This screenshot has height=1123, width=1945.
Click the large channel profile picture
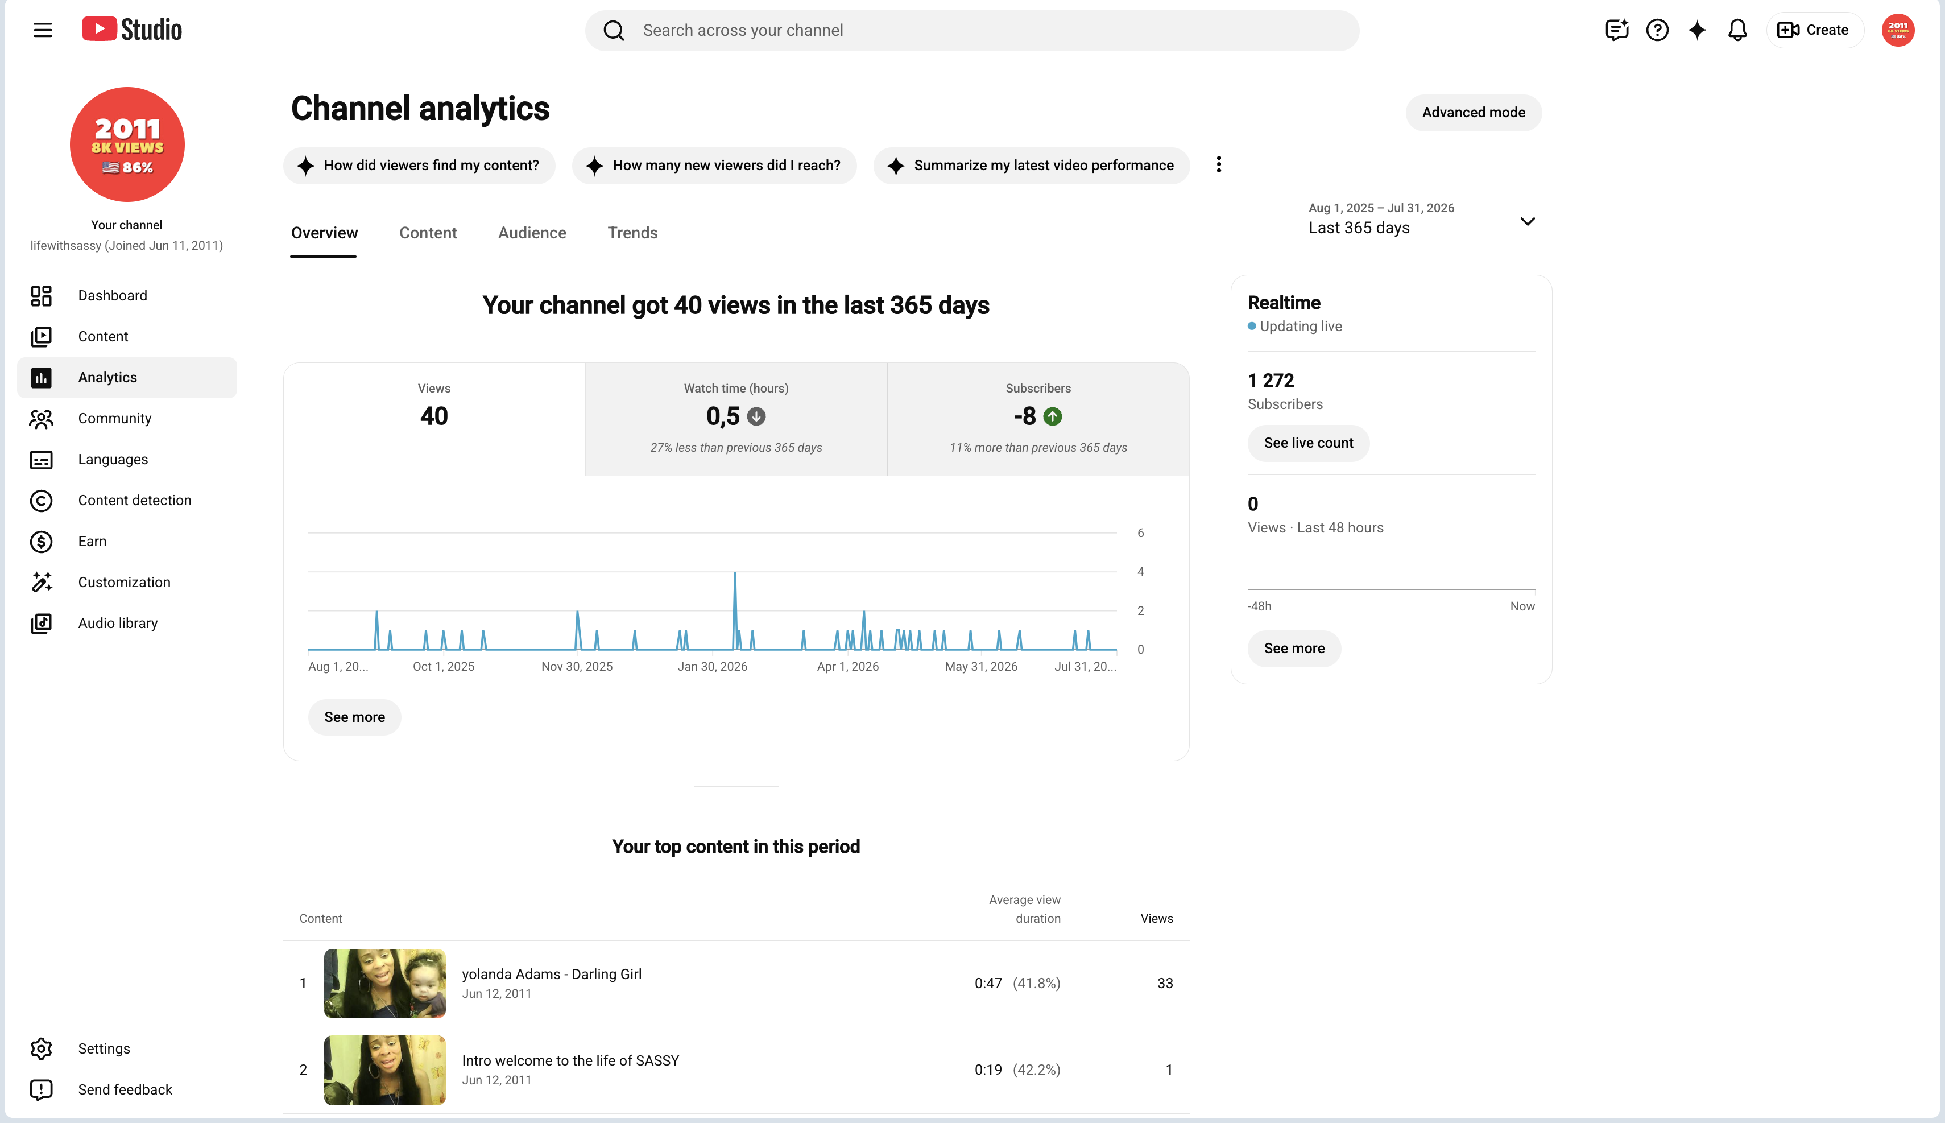pos(127,144)
